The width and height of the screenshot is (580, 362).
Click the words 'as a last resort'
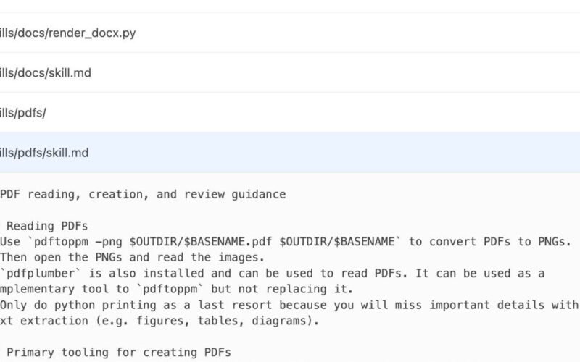point(207,305)
